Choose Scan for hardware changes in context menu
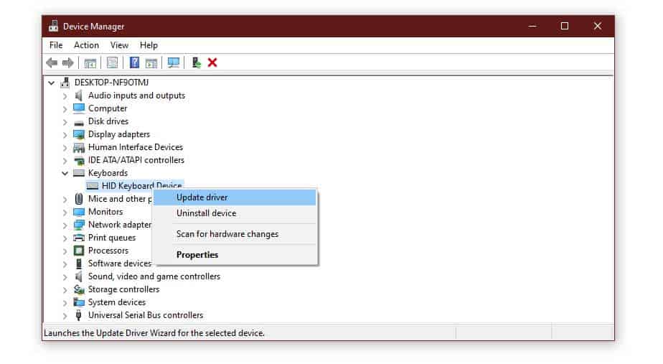The height and width of the screenshot is (364, 663). point(235,234)
